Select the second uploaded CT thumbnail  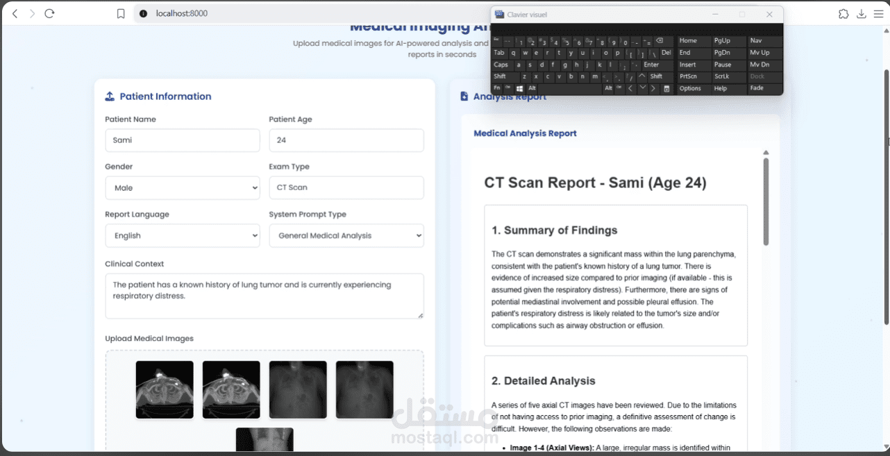point(231,389)
